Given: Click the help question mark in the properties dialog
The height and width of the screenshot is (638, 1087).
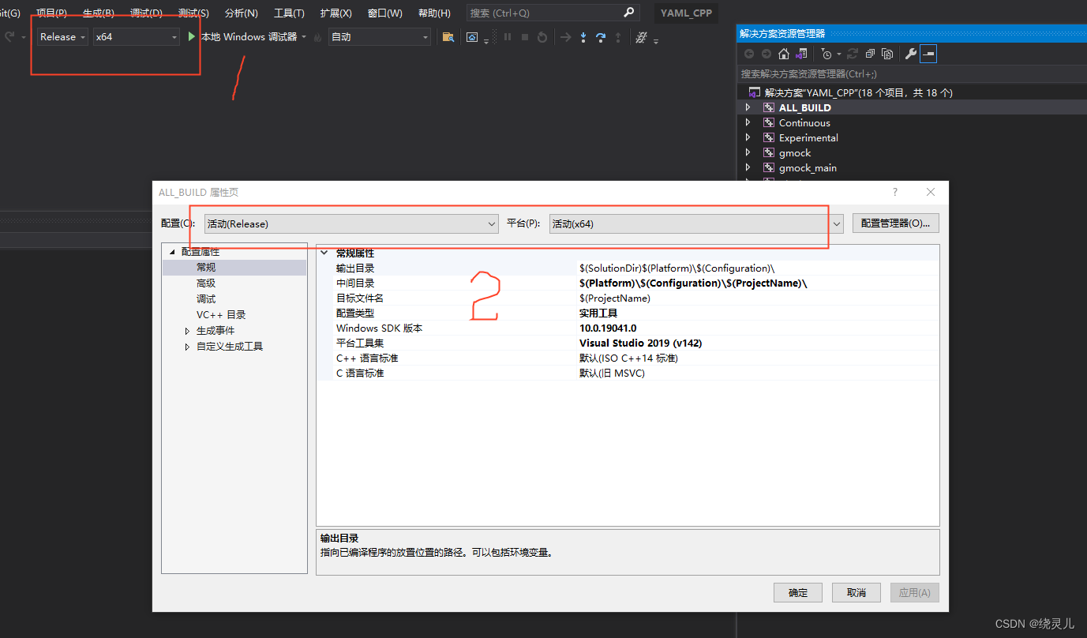Looking at the screenshot, I should 895,192.
